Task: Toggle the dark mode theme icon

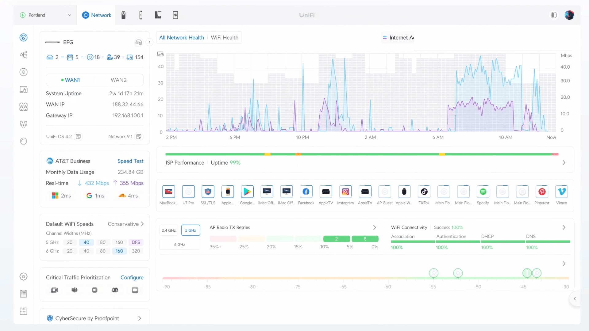Action: point(553,15)
